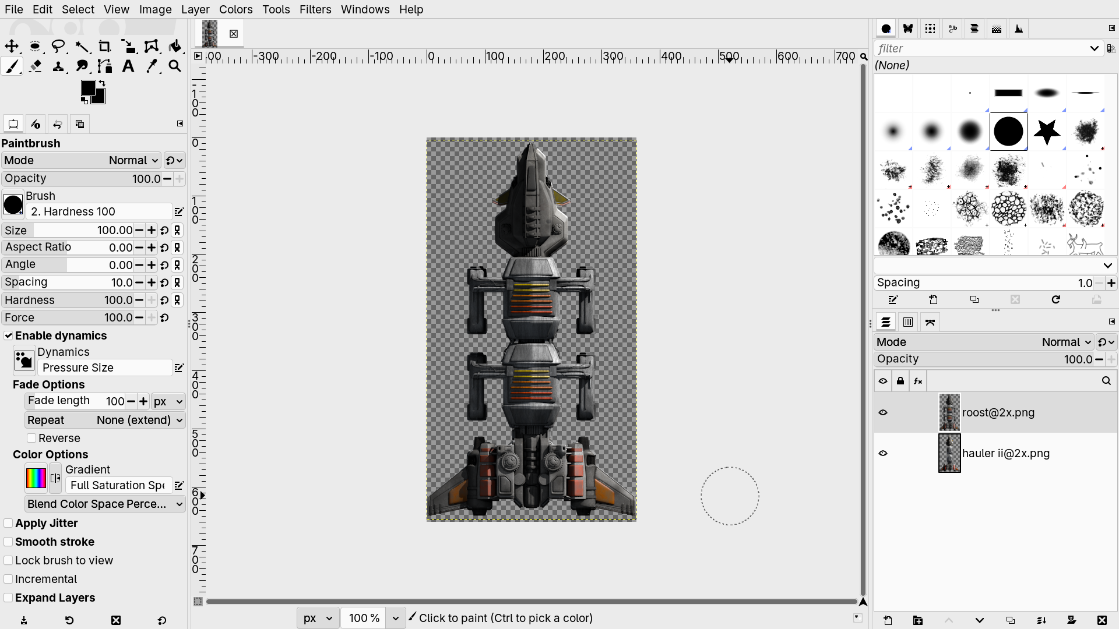Select the roost@2x.png layer thumbnail
1119x629 pixels.
949,413
